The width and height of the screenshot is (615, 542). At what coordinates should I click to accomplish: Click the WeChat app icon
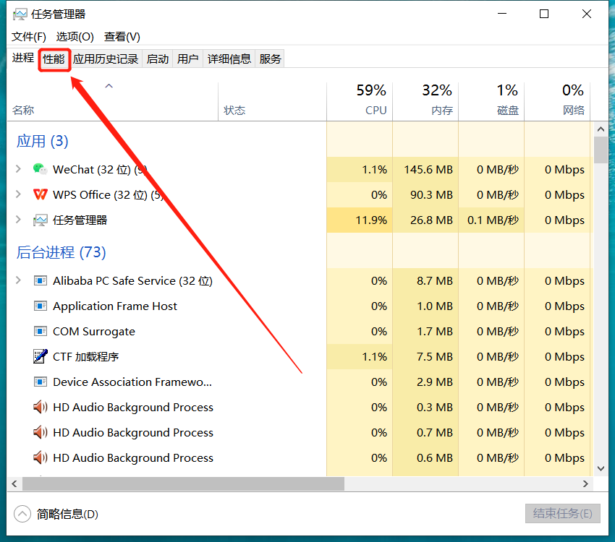coord(40,169)
